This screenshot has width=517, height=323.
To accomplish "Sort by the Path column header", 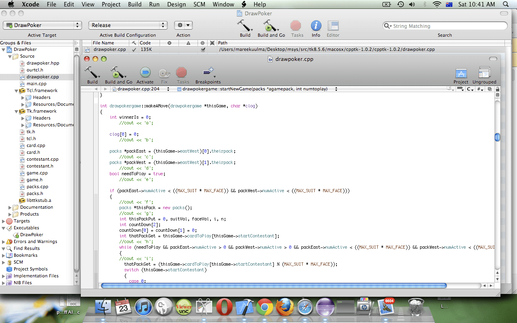I will (361, 43).
